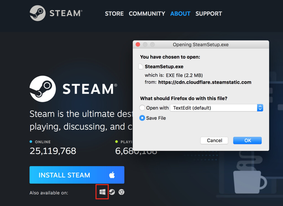This screenshot has width=283, height=206.
Task: Click the 'EXE file (2.2 MB)' text
Action: pos(184,75)
